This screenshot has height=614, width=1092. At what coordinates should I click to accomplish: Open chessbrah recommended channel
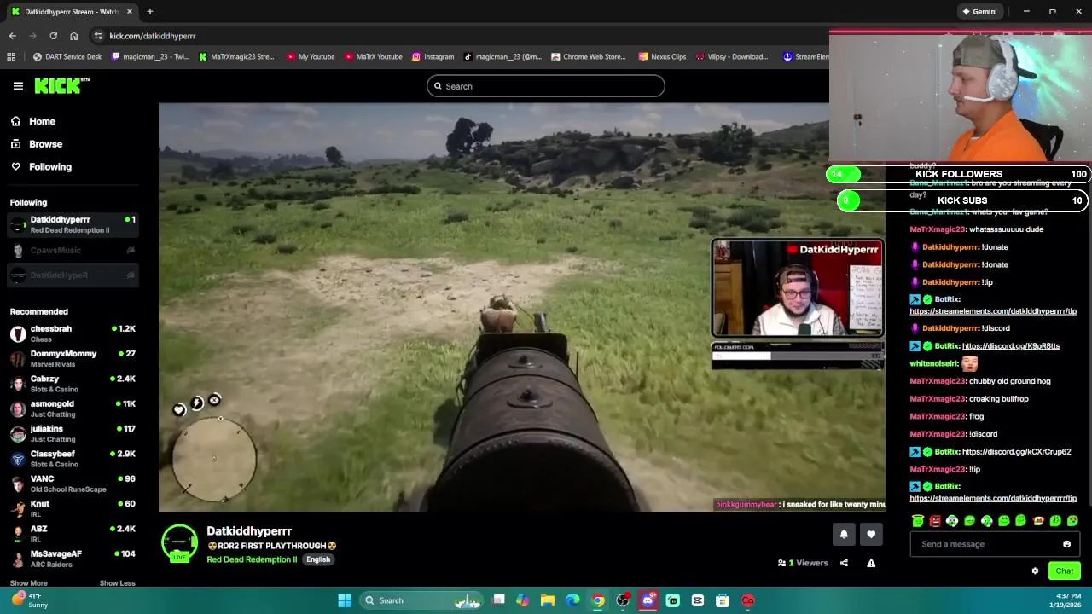(73, 333)
